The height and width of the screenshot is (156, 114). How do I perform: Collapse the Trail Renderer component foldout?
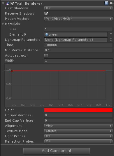(3, 3)
